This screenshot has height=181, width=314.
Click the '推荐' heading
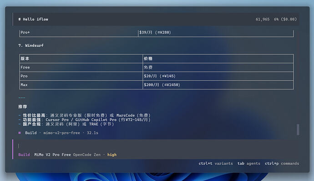pos(23,106)
